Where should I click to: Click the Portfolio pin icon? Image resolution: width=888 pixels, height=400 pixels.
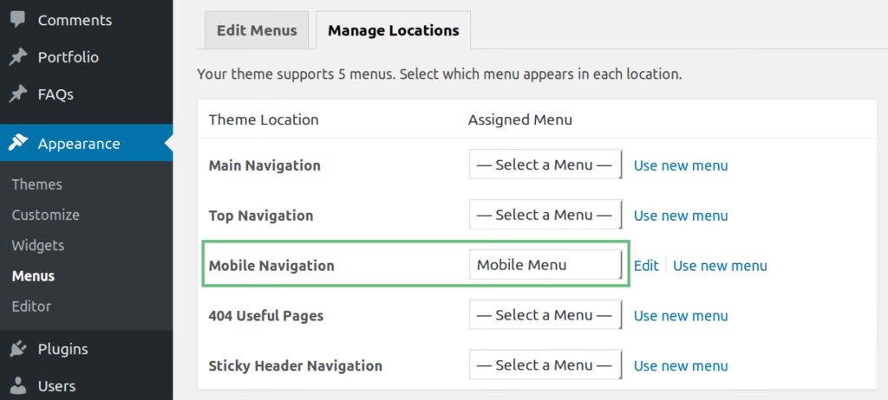17,57
